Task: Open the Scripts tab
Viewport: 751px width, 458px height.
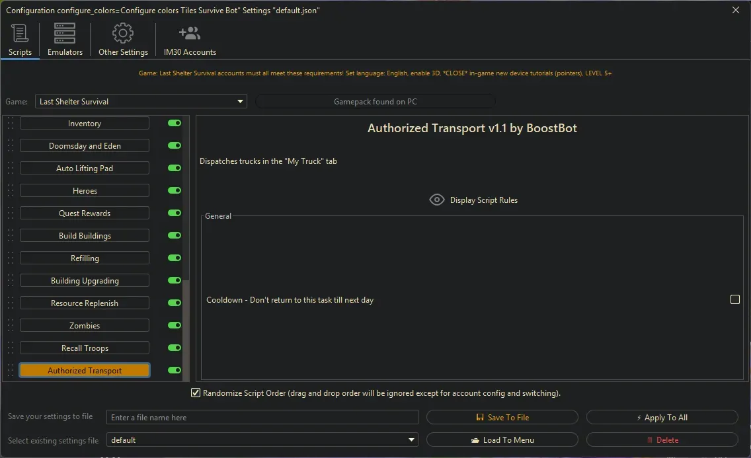Action: click(20, 40)
